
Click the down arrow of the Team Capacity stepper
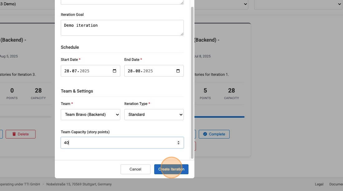point(179,144)
